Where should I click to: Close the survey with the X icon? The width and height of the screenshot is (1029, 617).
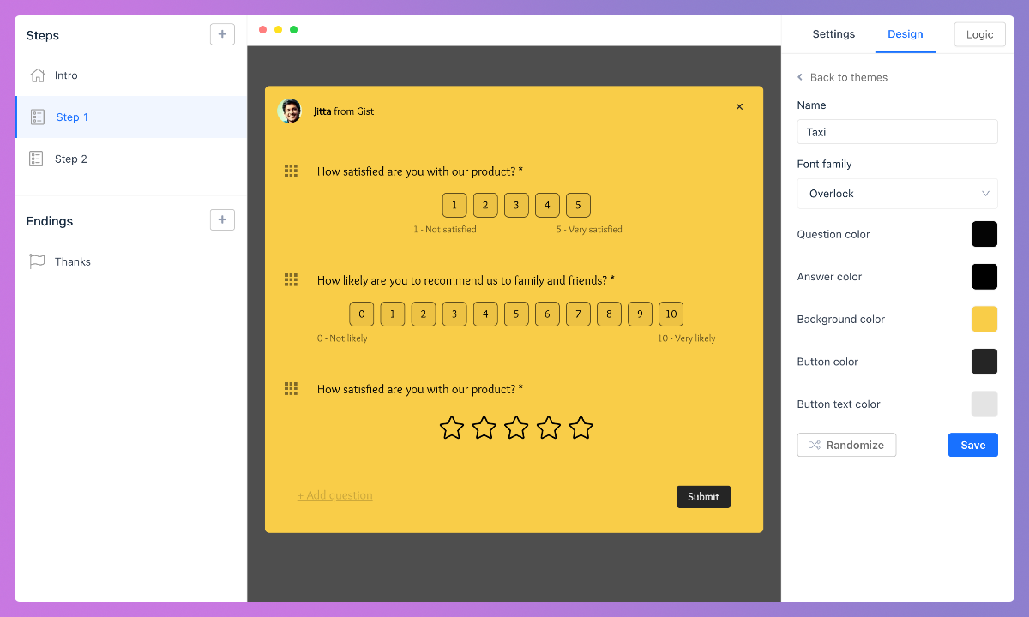pyautogui.click(x=739, y=107)
